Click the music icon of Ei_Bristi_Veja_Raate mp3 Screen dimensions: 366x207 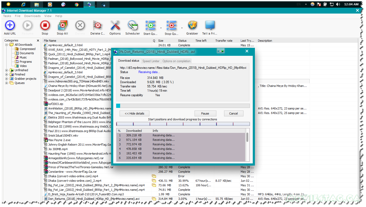pos(45,194)
